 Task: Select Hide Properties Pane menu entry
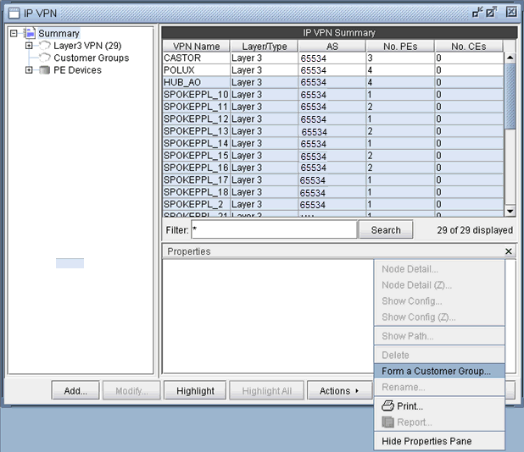[x=426, y=441]
